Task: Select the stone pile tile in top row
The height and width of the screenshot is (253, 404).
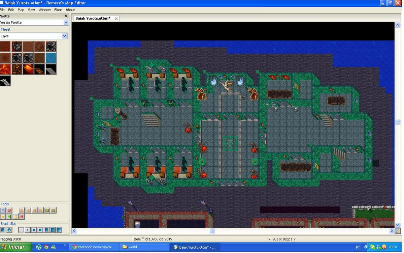Action: 51,47
